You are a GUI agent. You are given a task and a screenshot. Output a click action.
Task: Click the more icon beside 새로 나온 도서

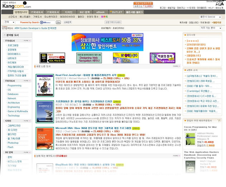point(176,66)
